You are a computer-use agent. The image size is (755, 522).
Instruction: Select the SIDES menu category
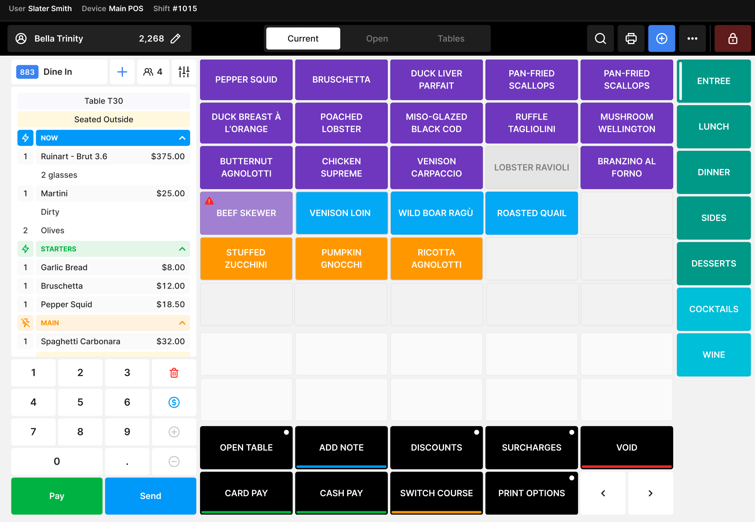(714, 218)
